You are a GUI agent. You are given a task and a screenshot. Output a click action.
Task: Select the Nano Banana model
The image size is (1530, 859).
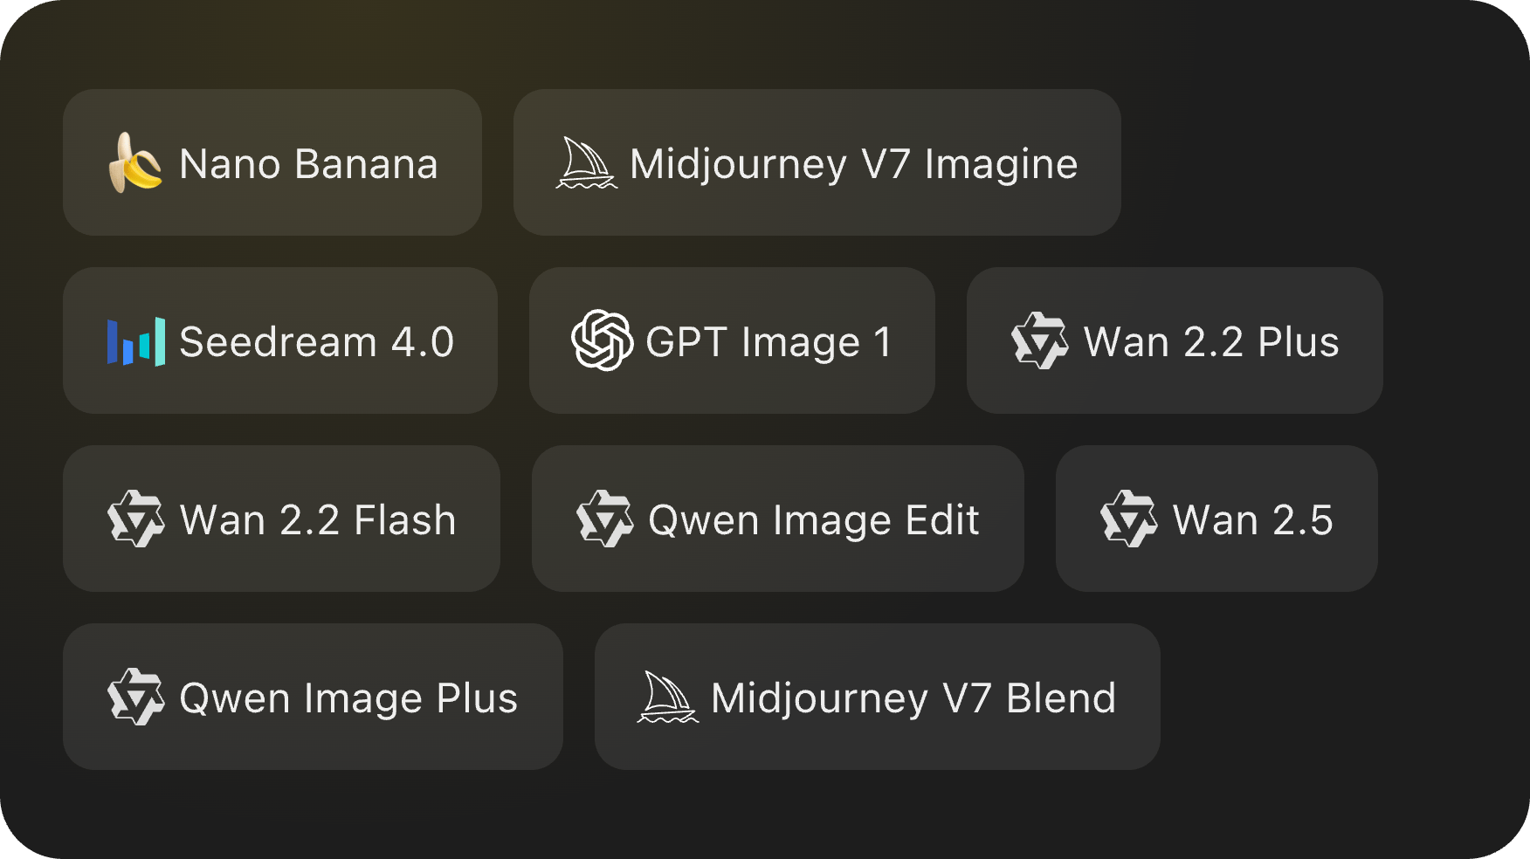tap(272, 163)
